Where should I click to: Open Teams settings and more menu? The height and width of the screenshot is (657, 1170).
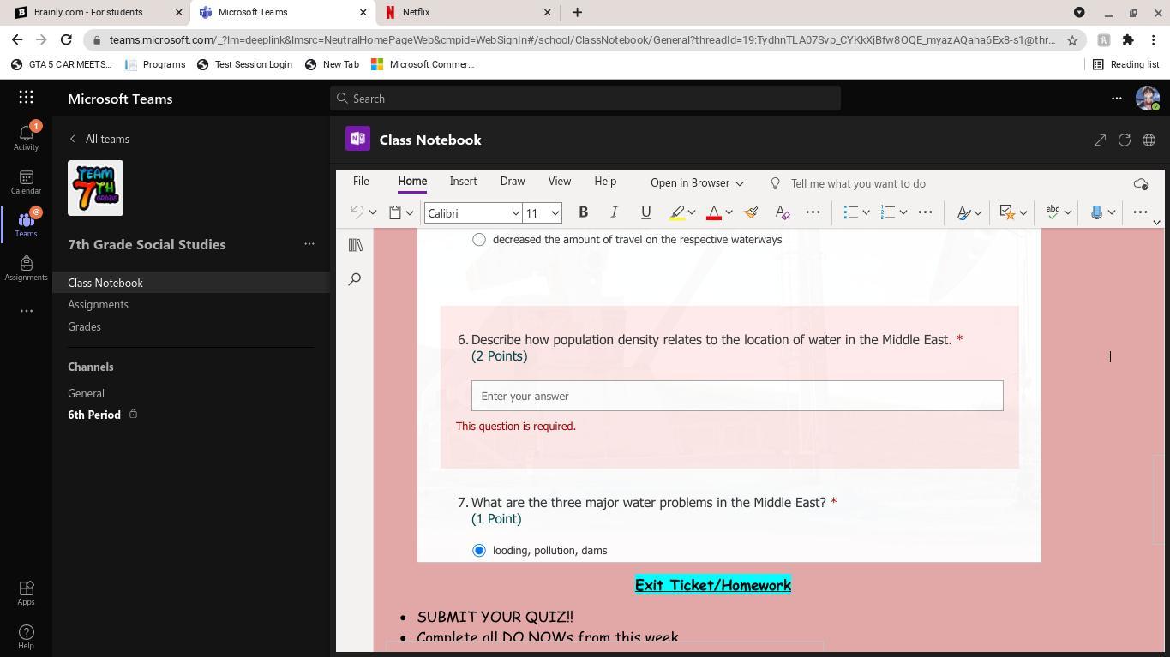(1117, 99)
